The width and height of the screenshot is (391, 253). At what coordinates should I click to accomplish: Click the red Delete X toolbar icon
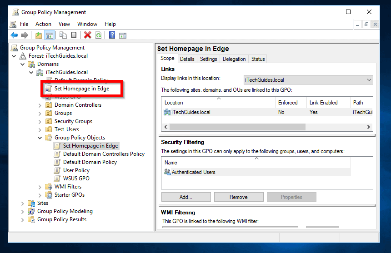[88, 35]
